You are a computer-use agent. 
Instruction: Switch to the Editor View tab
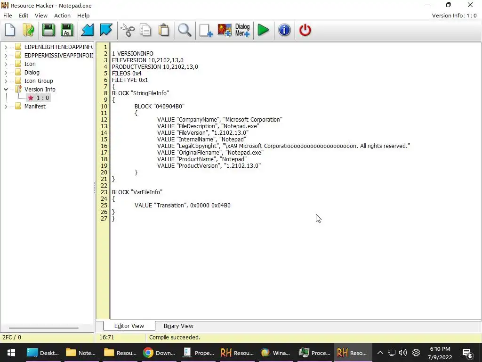(x=129, y=326)
